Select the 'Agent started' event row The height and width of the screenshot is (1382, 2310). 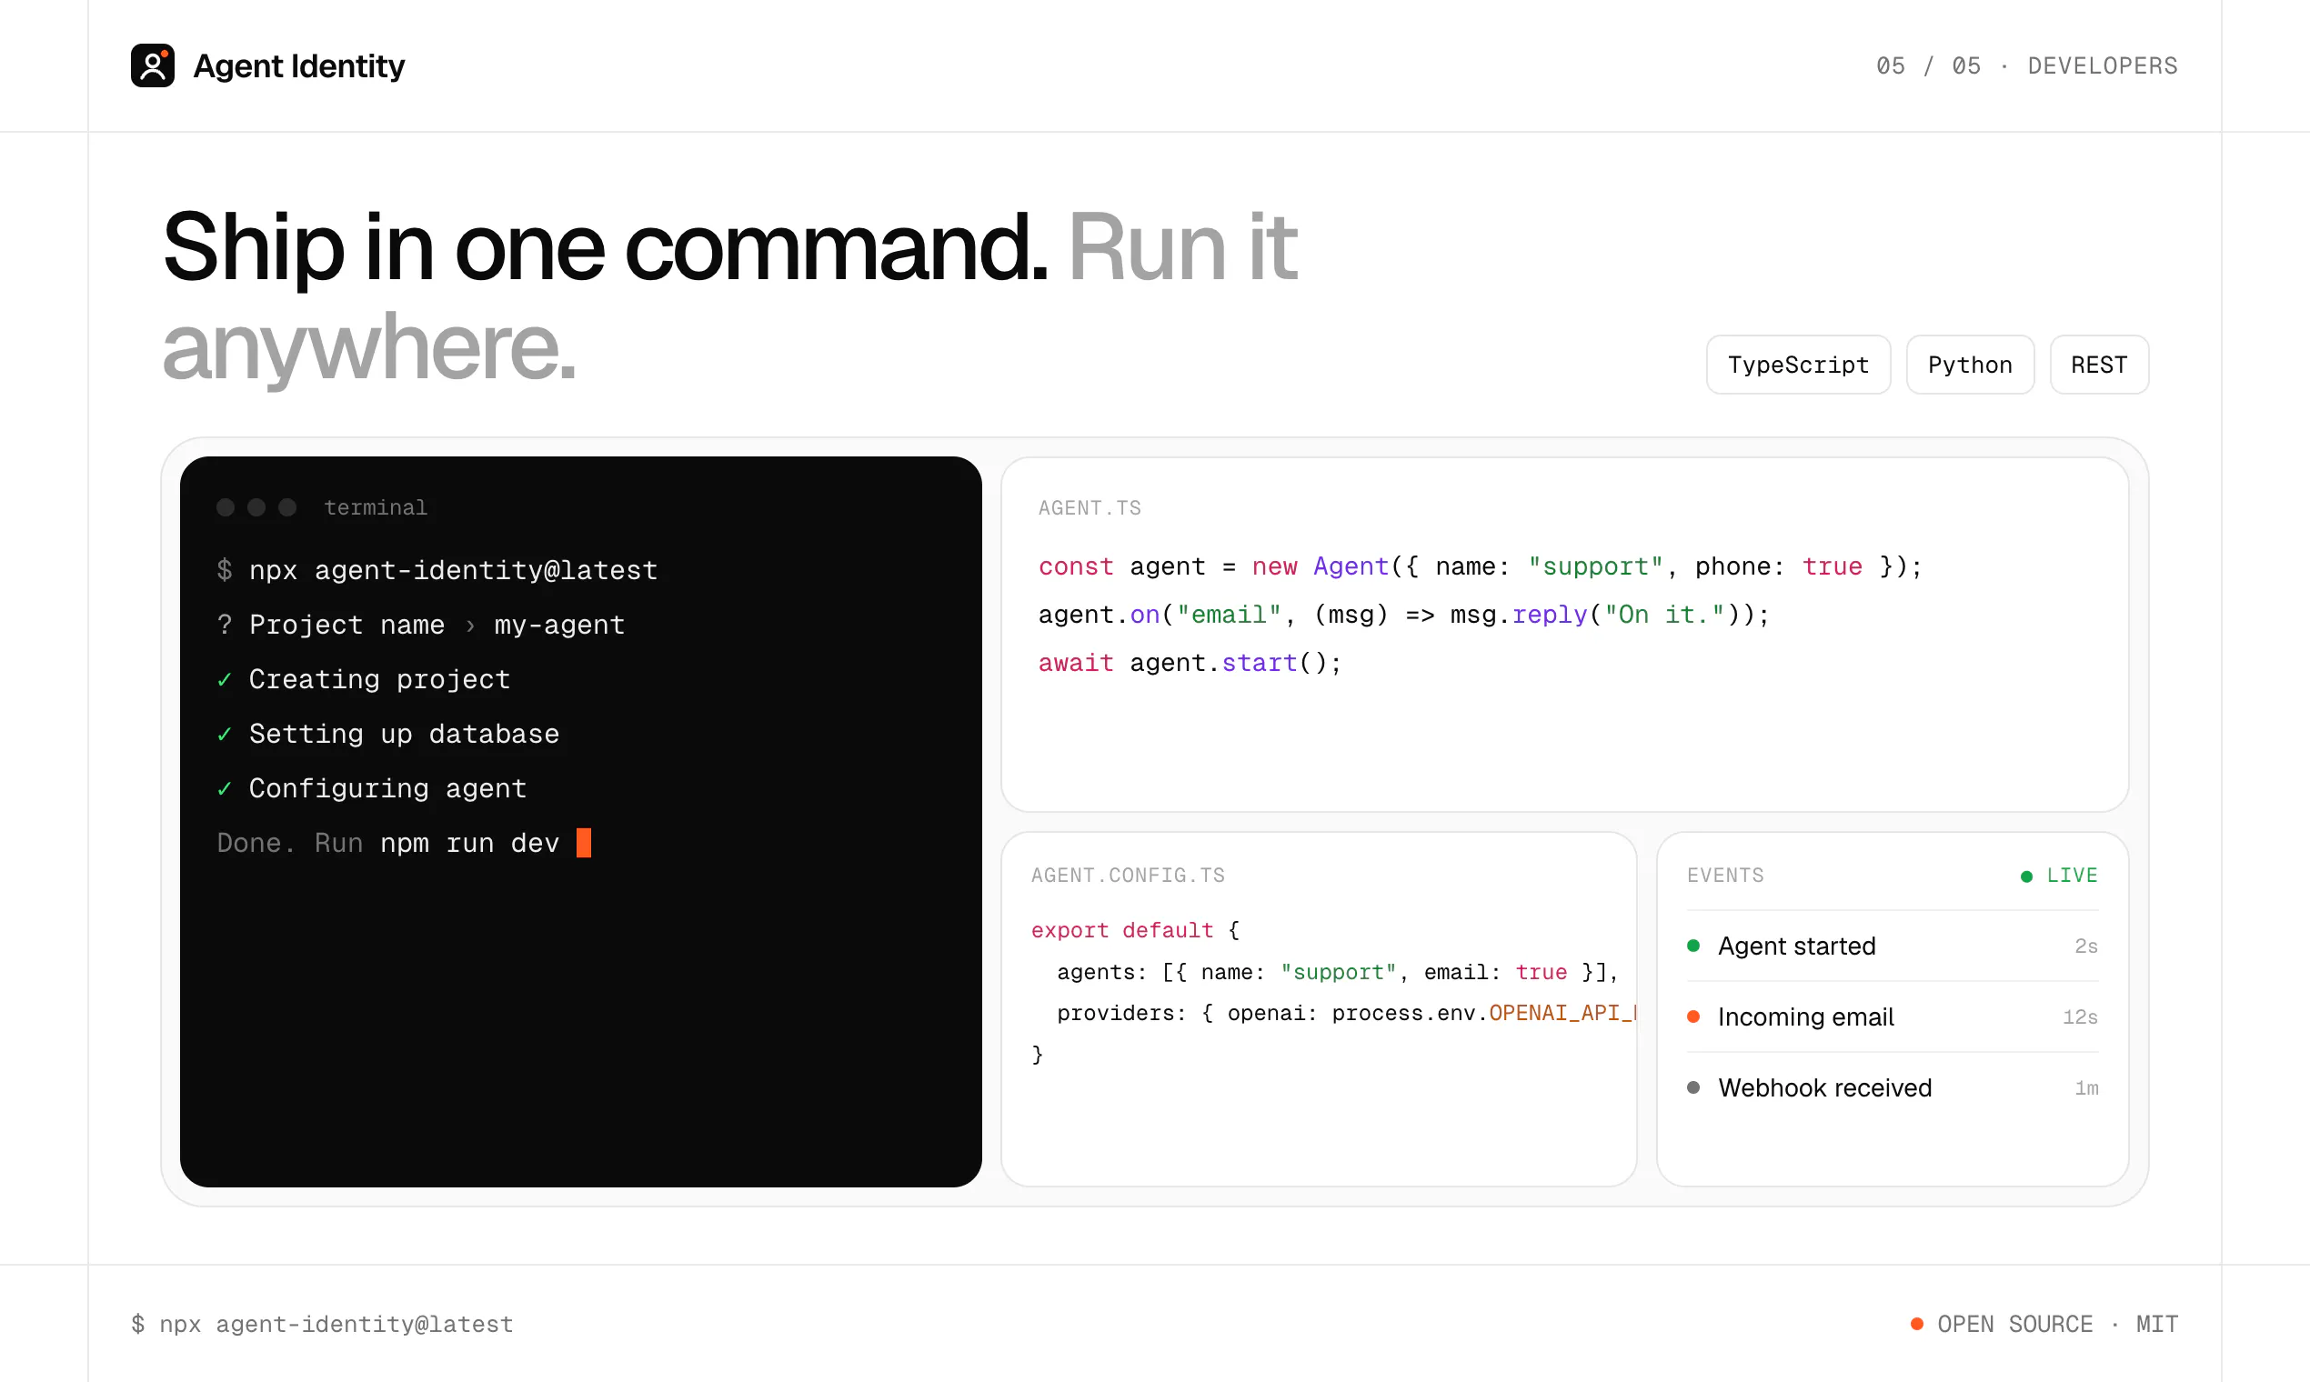click(1893, 946)
